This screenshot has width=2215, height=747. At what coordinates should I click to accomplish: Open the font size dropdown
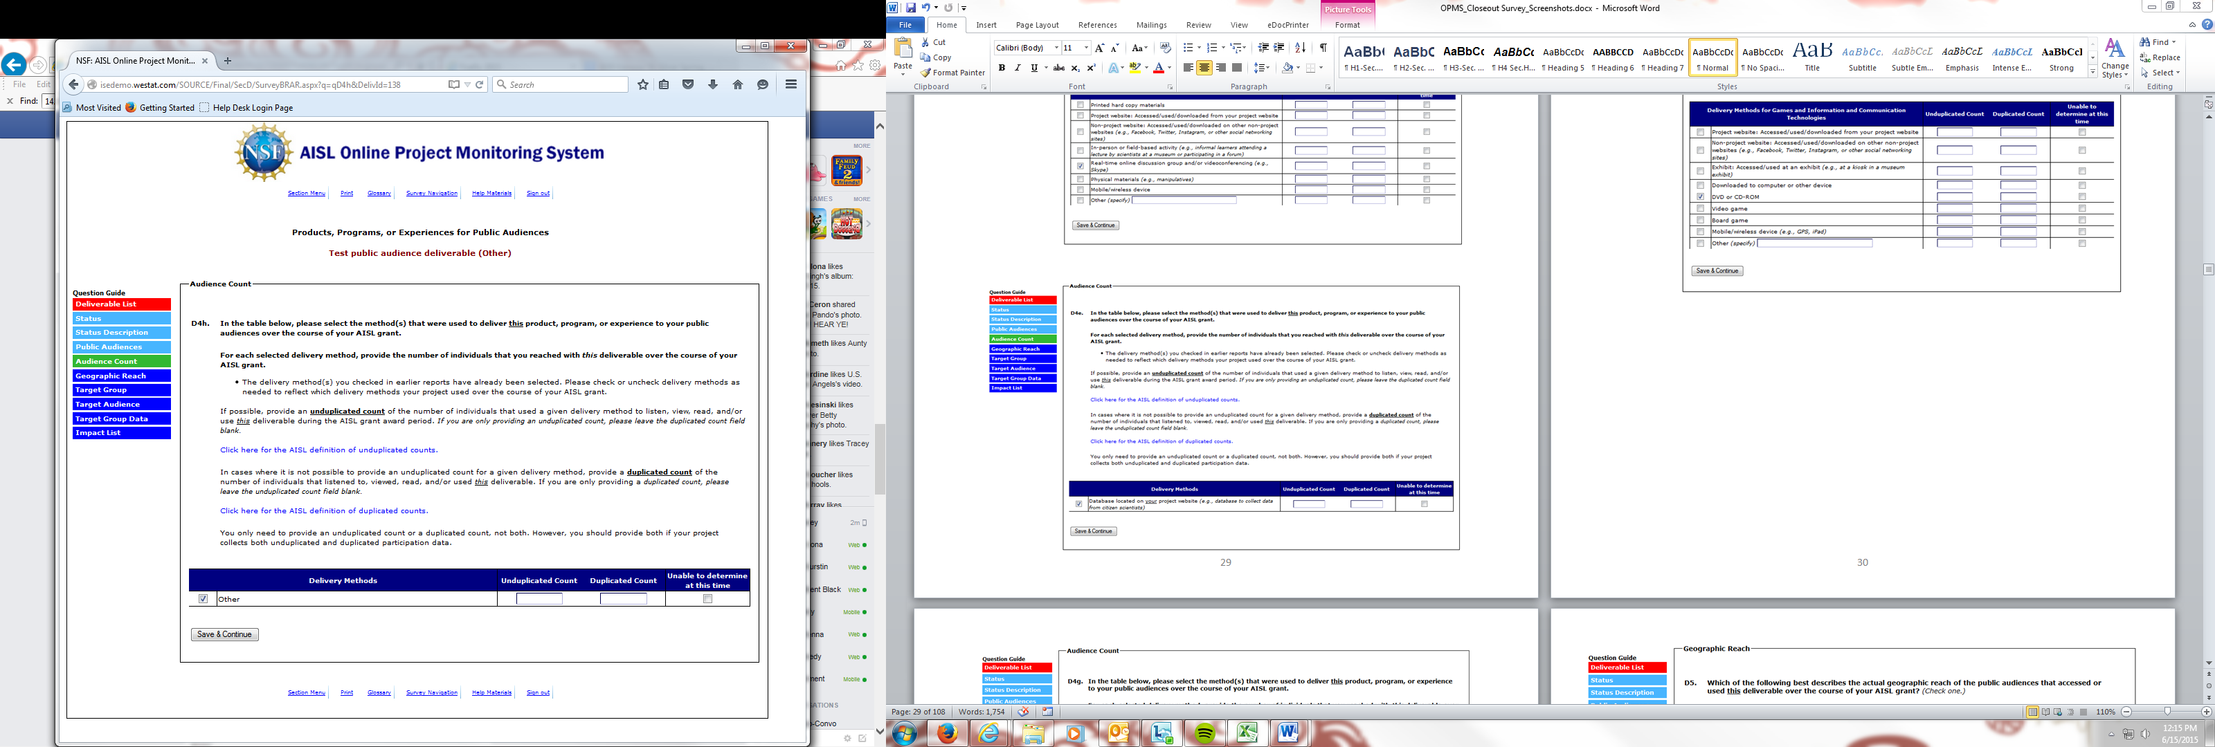click(1086, 48)
